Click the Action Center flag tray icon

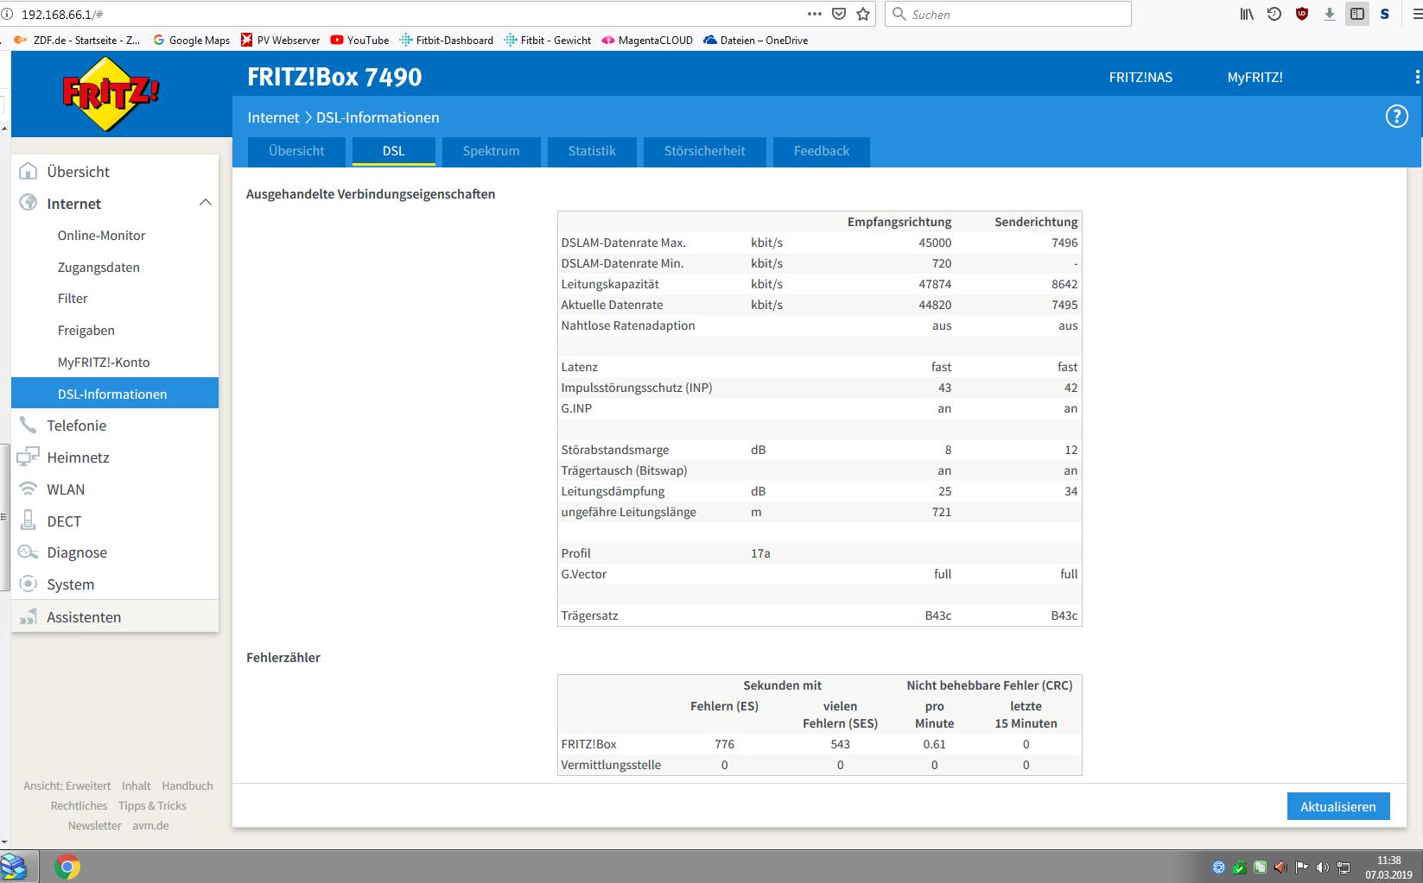[1301, 867]
